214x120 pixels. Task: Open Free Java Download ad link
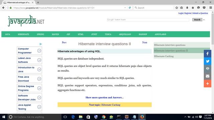(x=29, y=79)
